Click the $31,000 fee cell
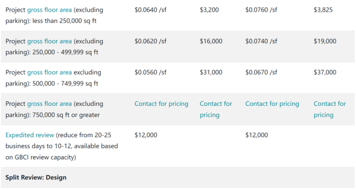Image resolution: width=356 pixels, height=189 pixels. 211,72
